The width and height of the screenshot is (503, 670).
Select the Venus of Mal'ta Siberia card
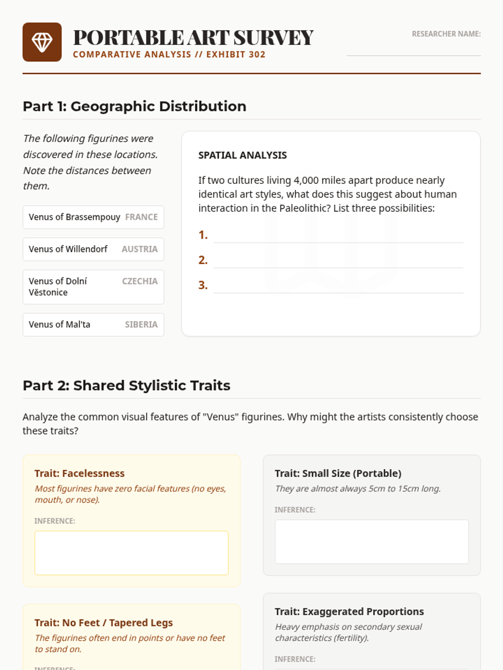tap(93, 325)
